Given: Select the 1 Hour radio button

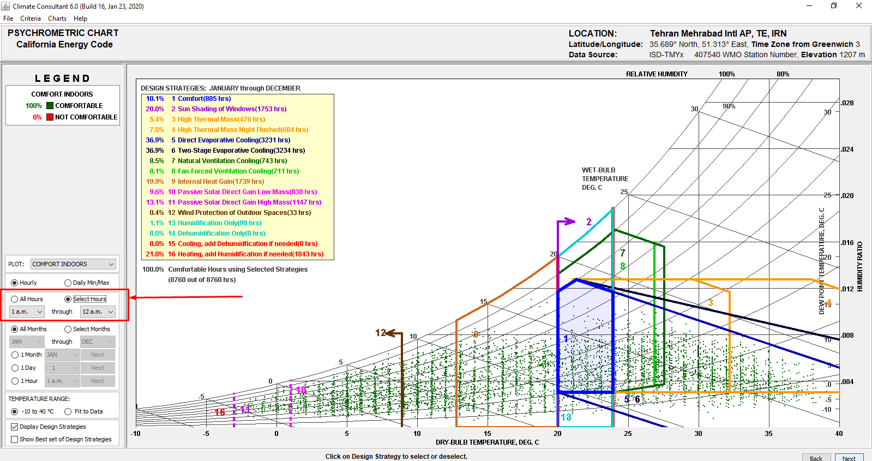Looking at the screenshot, I should (15, 381).
